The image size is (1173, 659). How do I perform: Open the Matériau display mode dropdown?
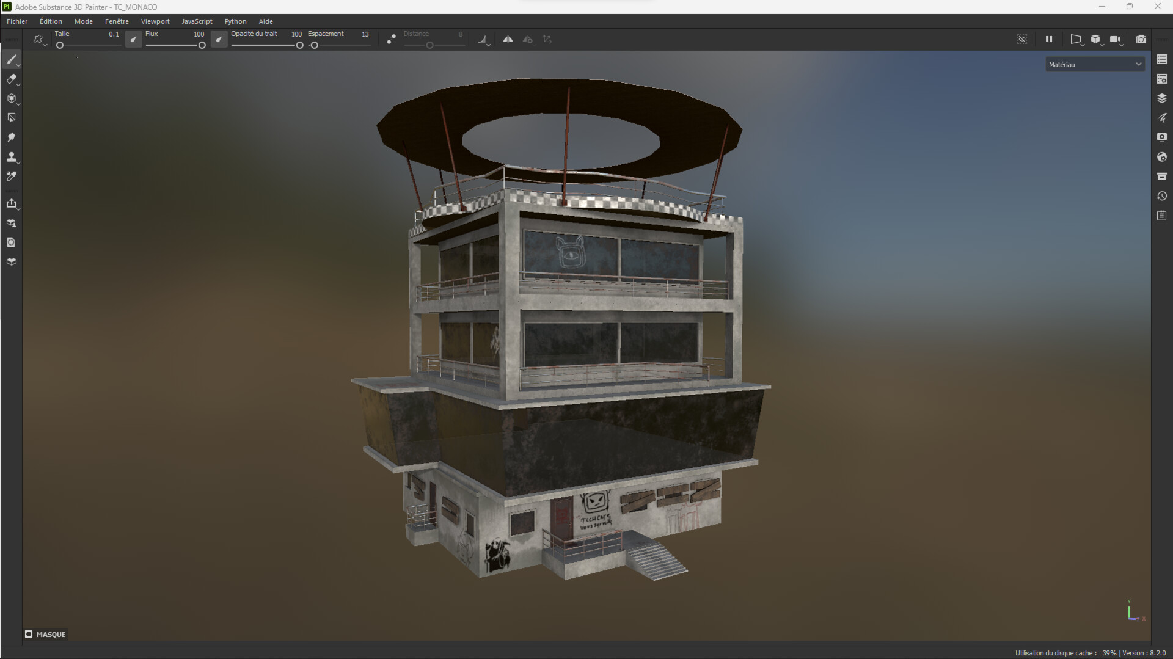[1095, 64]
